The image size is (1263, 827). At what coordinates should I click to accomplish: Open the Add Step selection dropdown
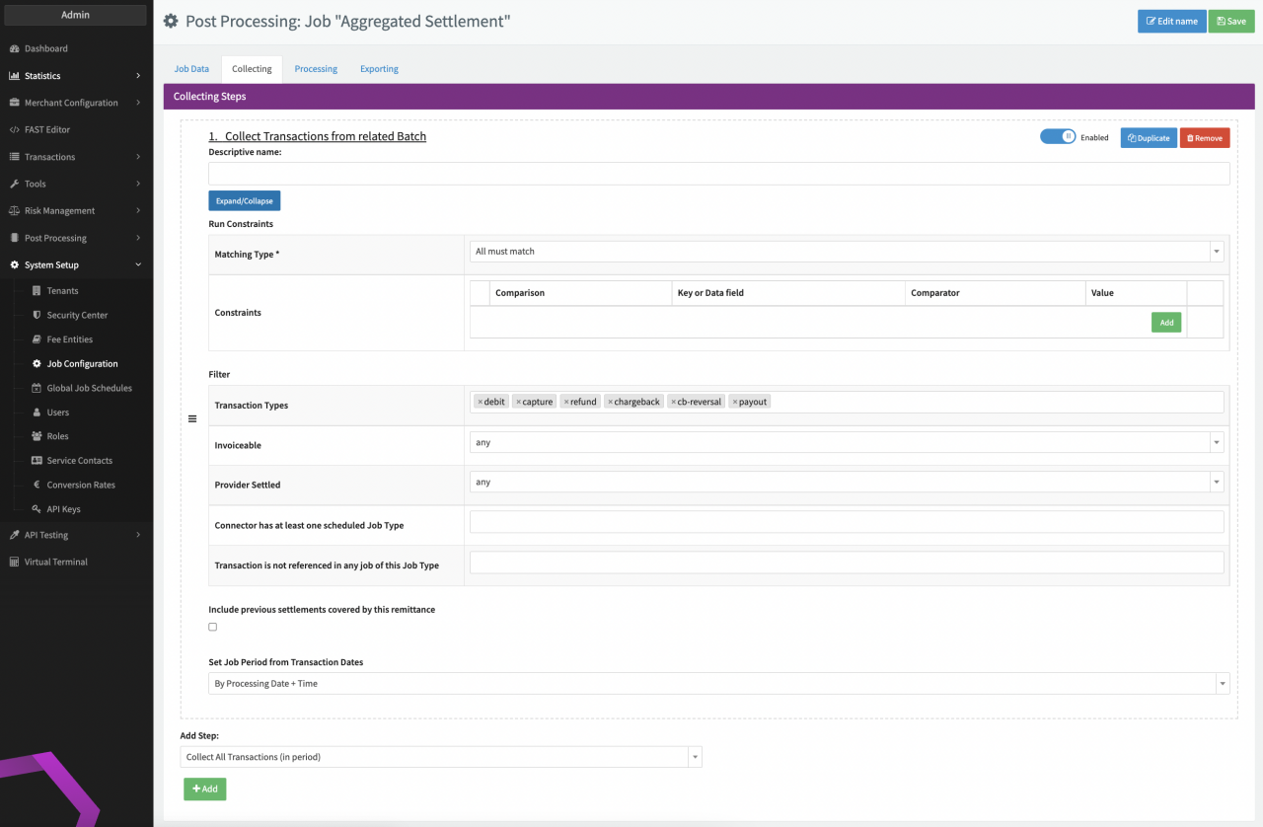441,757
